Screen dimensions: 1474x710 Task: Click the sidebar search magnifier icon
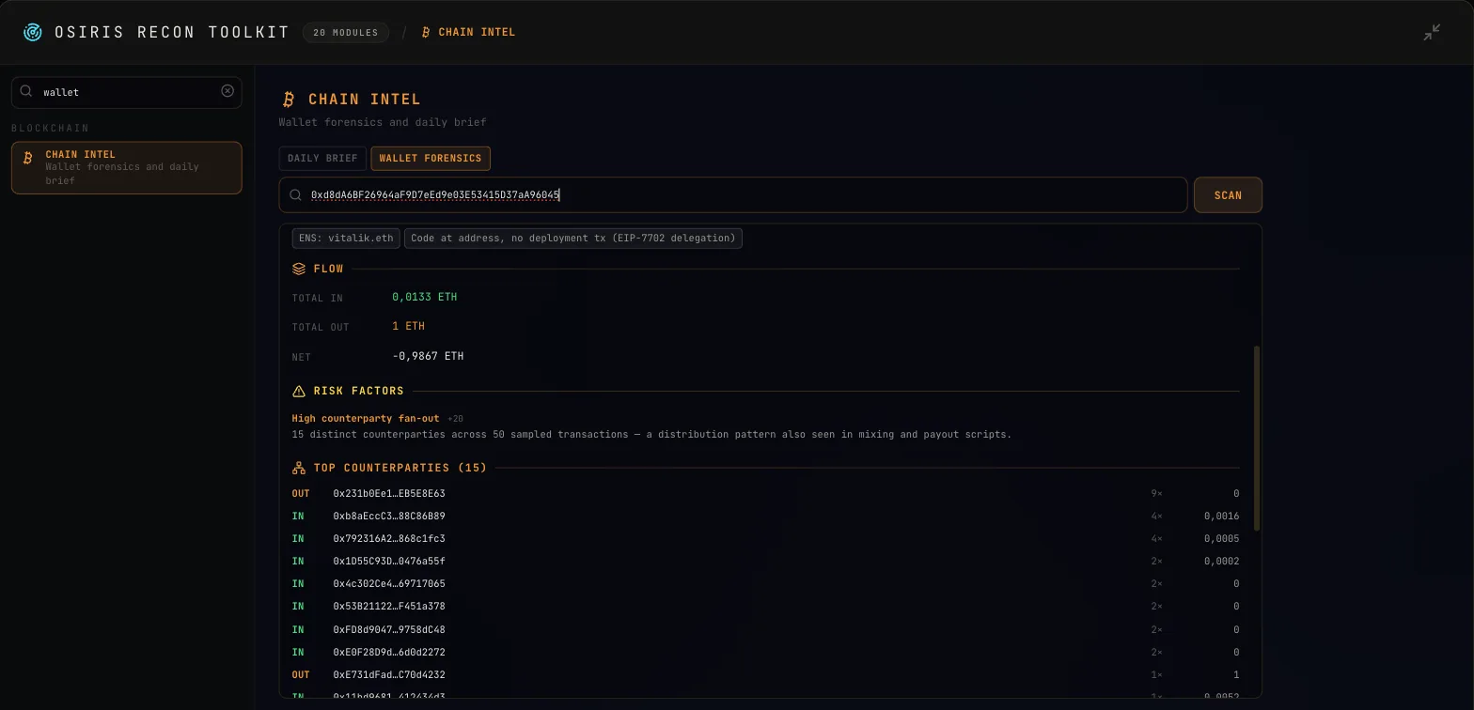[26, 91]
